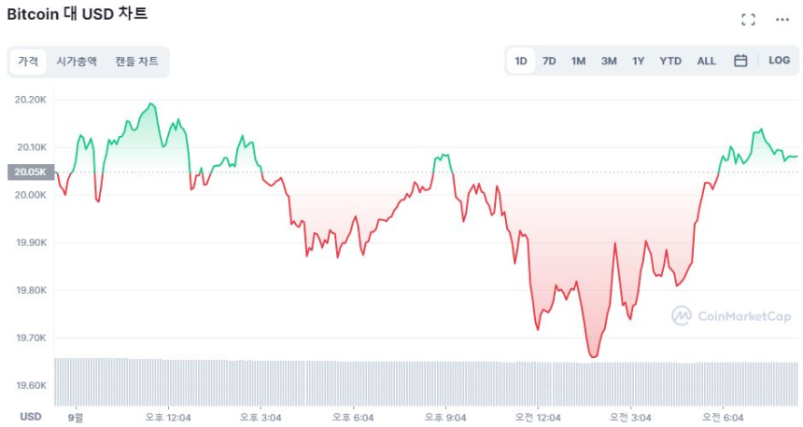Select the 1D time range

pos(521,61)
